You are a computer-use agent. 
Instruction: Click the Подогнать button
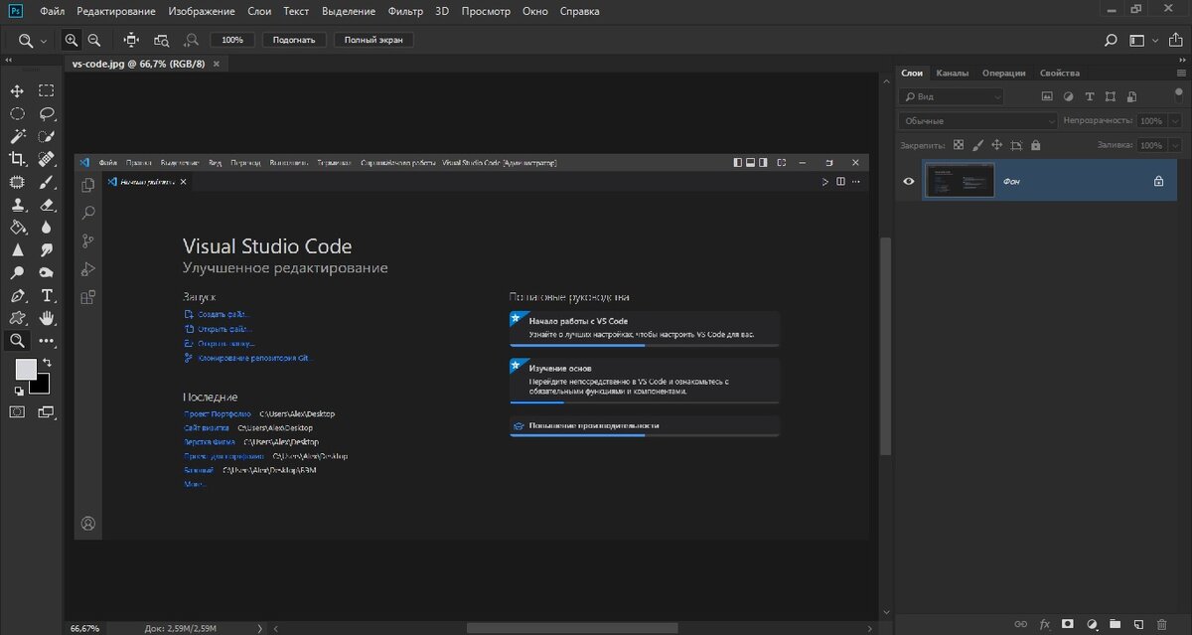tap(294, 40)
